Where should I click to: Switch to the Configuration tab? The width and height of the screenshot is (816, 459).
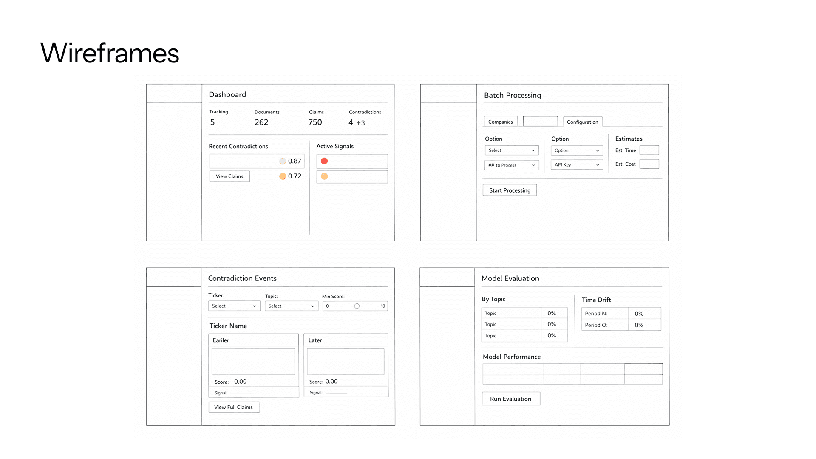click(582, 122)
